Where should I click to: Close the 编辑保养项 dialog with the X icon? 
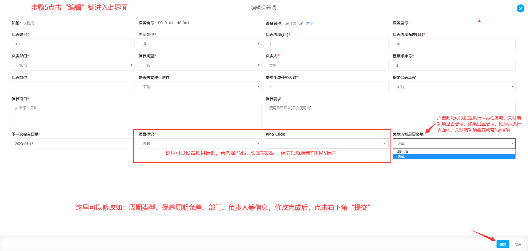(520, 8)
